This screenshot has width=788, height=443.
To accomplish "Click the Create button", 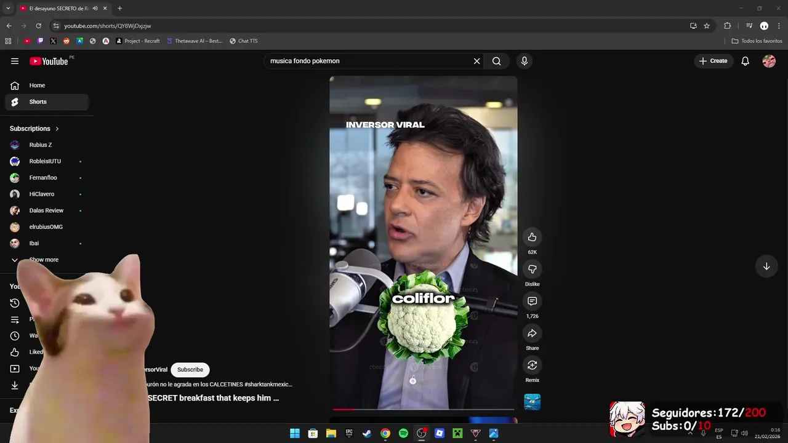I will [x=713, y=61].
